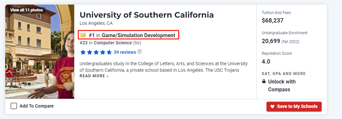This screenshot has height=119, width=342.
Task: Check the Add To Compare checkbox
Action: (14, 106)
